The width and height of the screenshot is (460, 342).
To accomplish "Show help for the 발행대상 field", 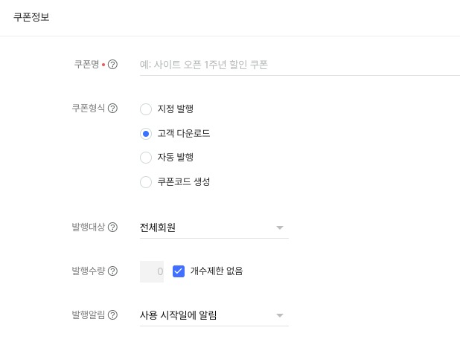I will pyautogui.click(x=113, y=228).
